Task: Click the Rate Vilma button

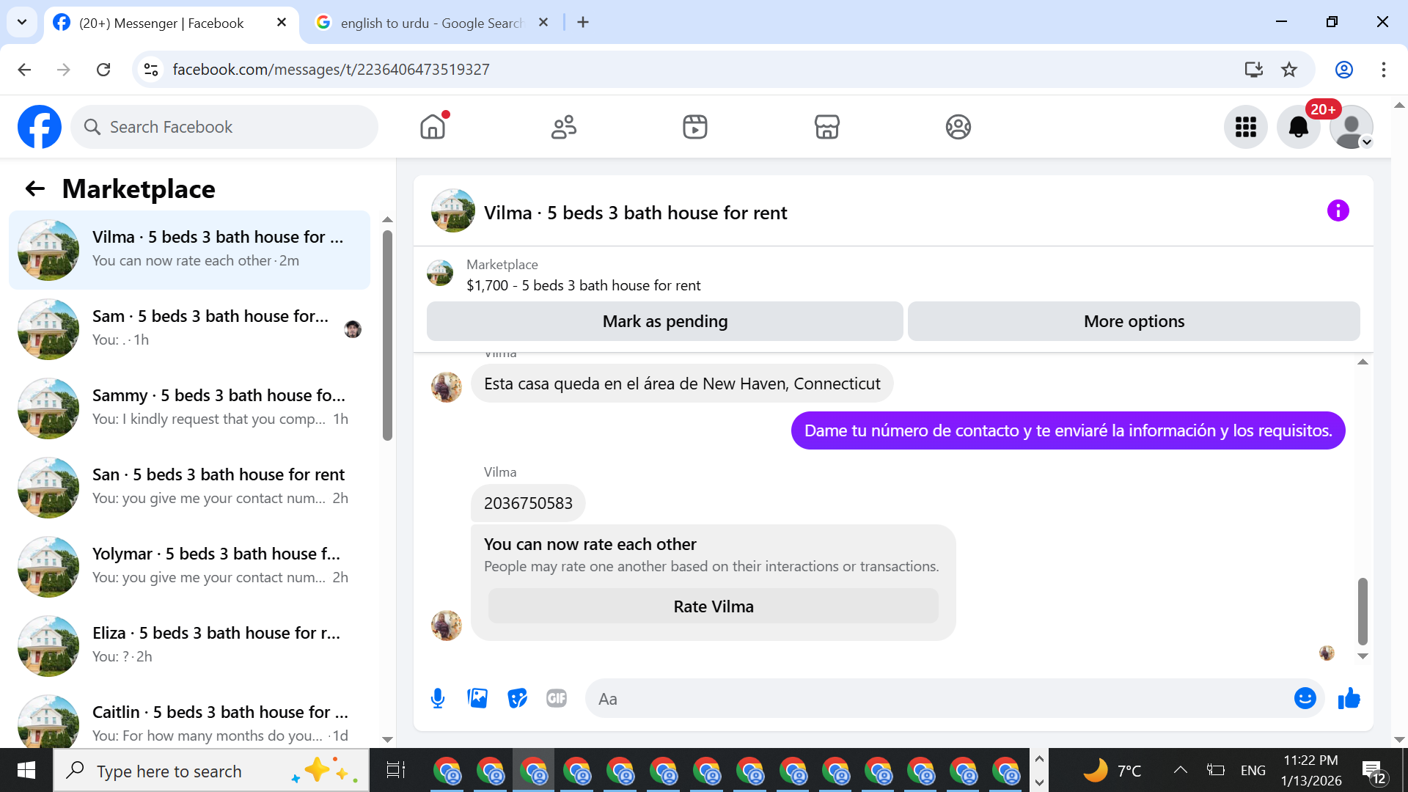Action: tap(713, 606)
